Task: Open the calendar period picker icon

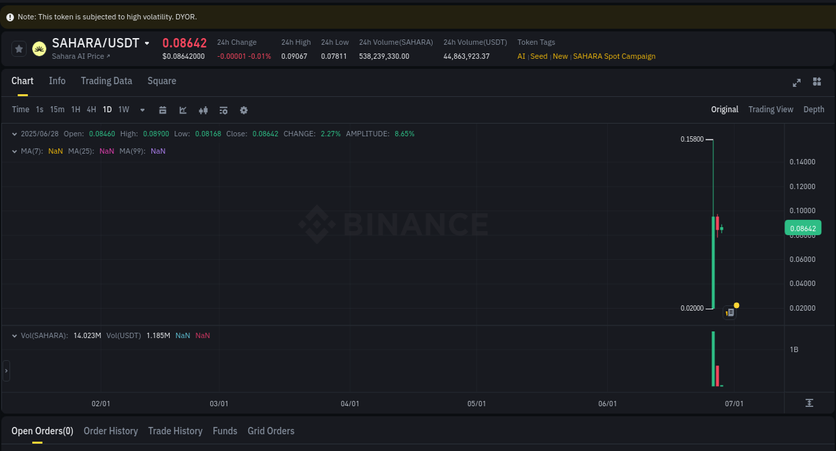Action: pos(163,110)
